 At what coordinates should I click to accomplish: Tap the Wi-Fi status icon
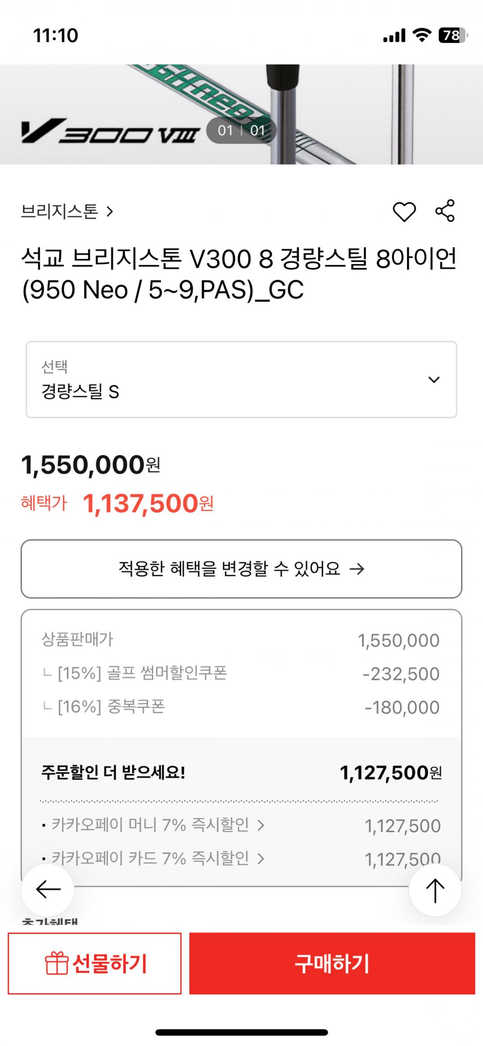click(x=422, y=35)
